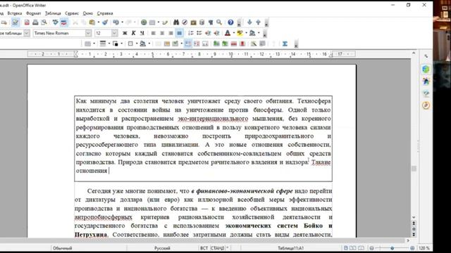Click the 120 % zoom value
This screenshot has height=253, width=451.
[424, 248]
